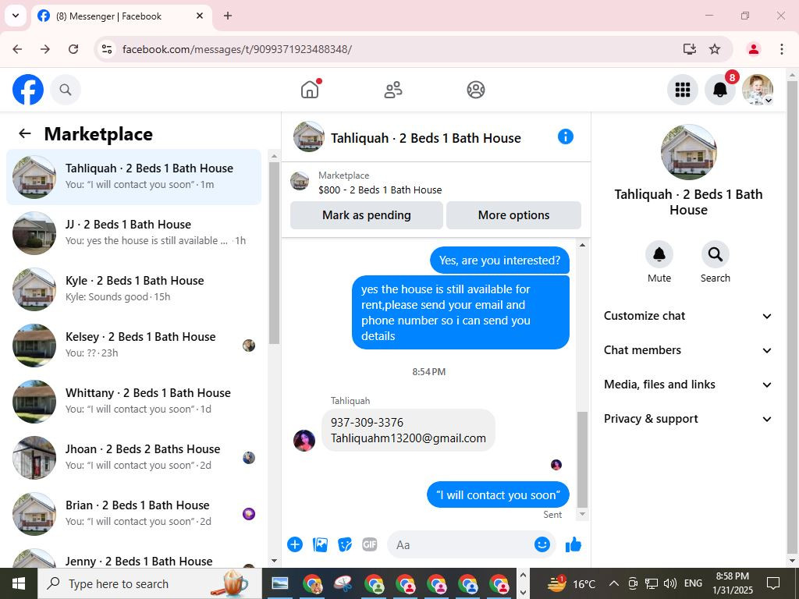
Task: Click the Facebook search magnifier icon
Action: [x=66, y=90]
